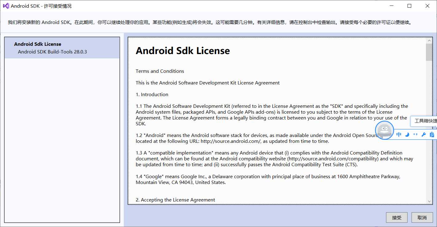Click the license text scrollbar thumb
The height and width of the screenshot is (227, 437).
click(429, 52)
